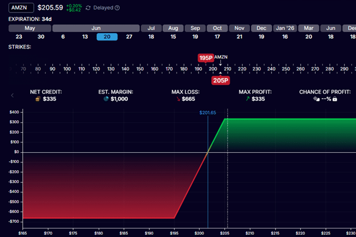Click the $201.65 breakeven line label
Image resolution: width=356 pixels, height=237 pixels.
pos(208,113)
